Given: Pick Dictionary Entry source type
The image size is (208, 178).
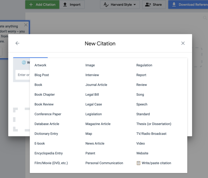Looking at the screenshot, I should [x=46, y=134].
